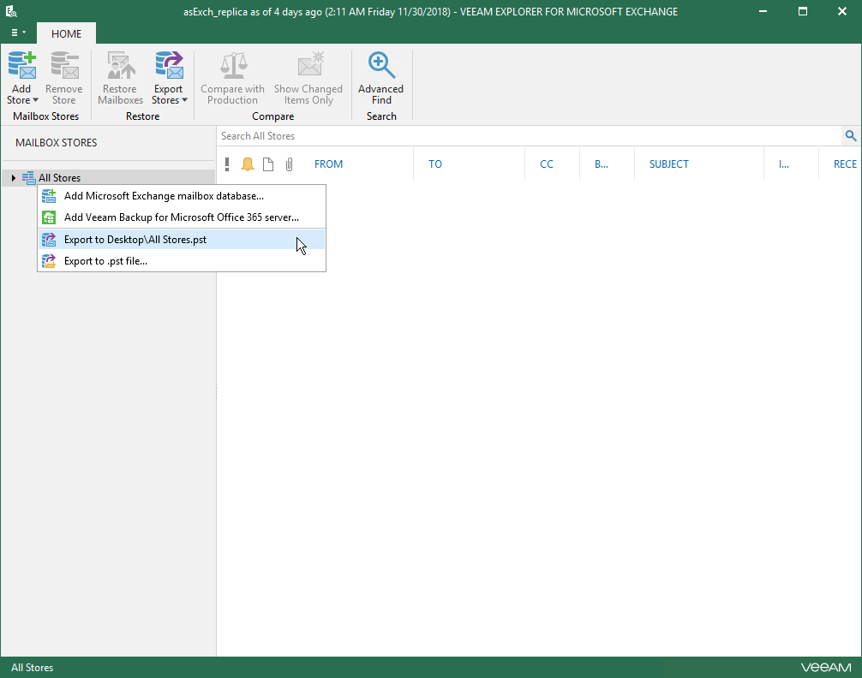Open Advanced Find magnifier icon
The height and width of the screenshot is (678, 862).
pyautogui.click(x=381, y=65)
